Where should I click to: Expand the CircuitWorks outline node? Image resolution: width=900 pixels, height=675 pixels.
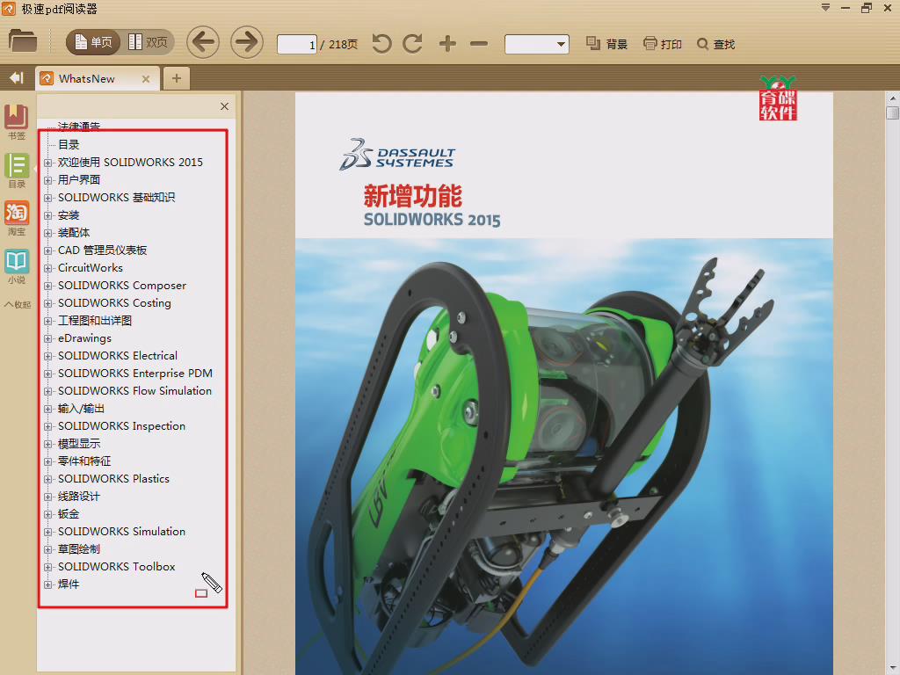click(x=48, y=268)
